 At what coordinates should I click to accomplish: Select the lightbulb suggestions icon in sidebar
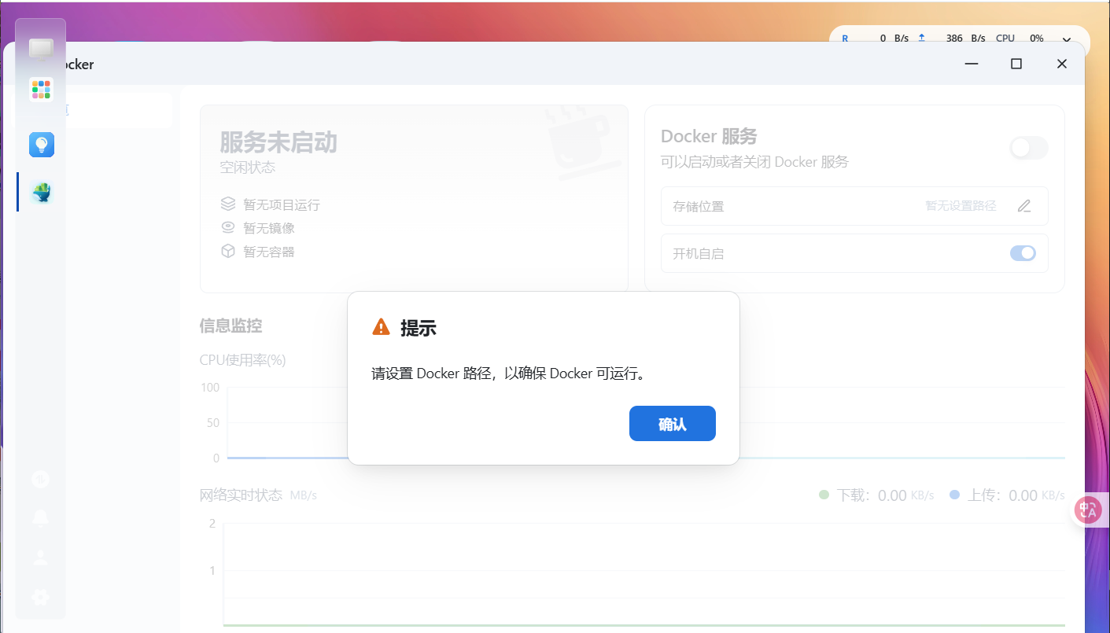pos(41,144)
